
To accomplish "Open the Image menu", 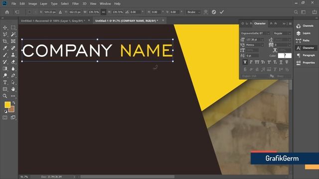I will click(x=32, y=3).
